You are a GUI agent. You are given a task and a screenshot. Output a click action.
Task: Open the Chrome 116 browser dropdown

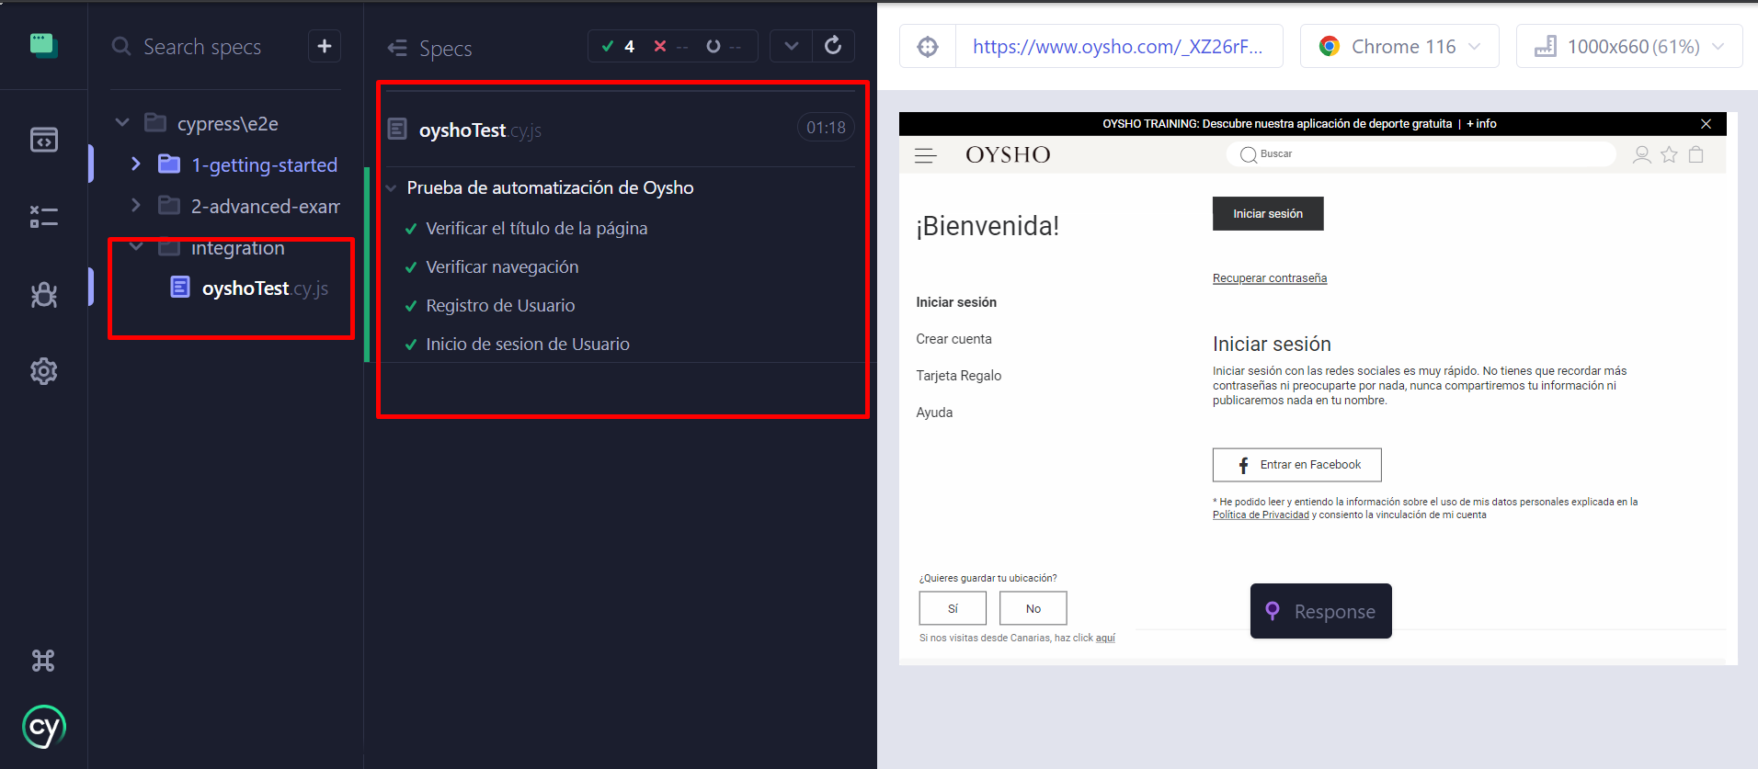pyautogui.click(x=1399, y=46)
